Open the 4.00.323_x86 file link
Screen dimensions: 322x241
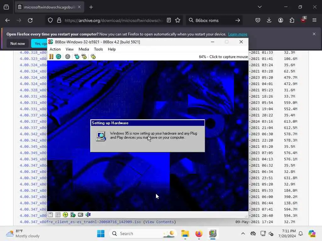click(x=33, y=59)
